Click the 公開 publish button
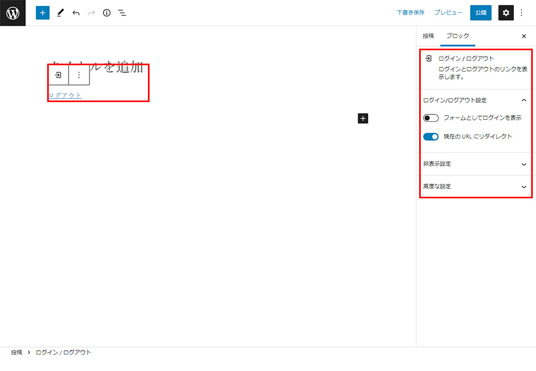Image resolution: width=536 pixels, height=371 pixels. point(481,13)
